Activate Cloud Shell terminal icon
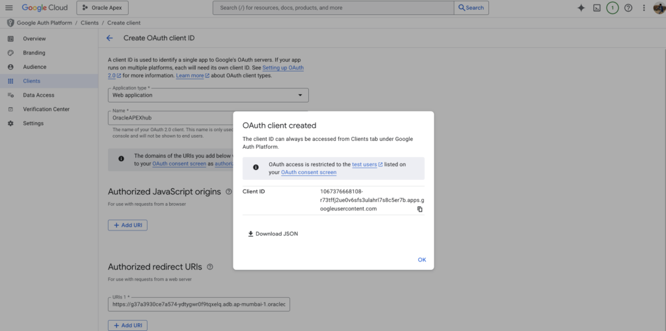 596,8
